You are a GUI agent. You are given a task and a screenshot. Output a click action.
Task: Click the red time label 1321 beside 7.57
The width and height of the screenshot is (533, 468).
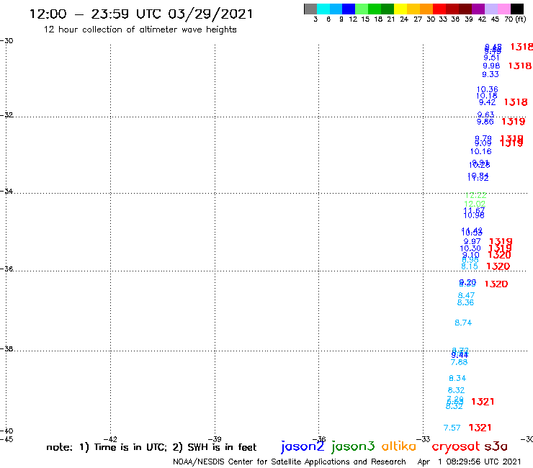point(480,427)
